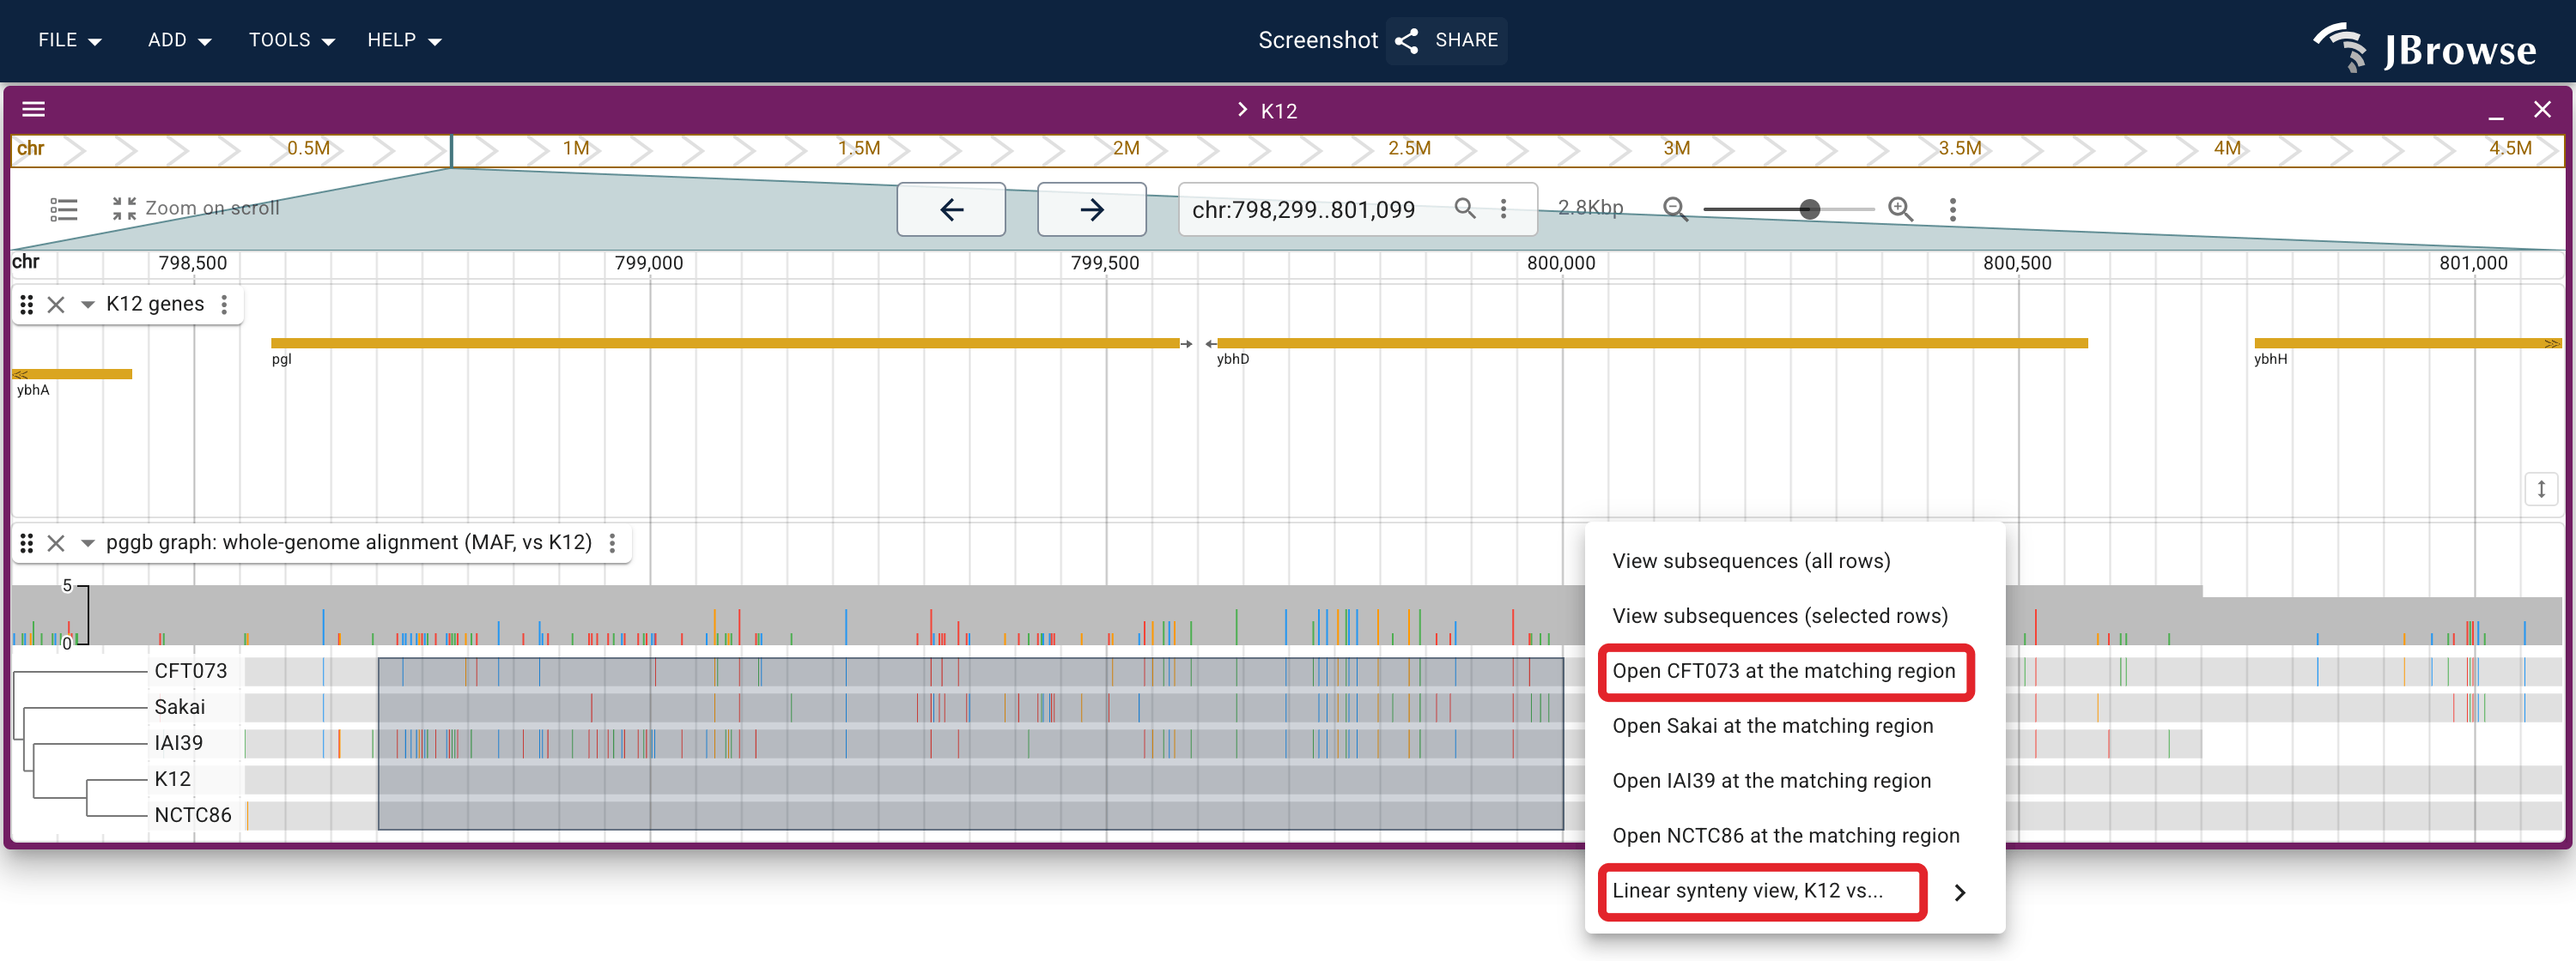Viewport: 2576px width, 961px height.
Task: Zoom out with the minus magnifier
Action: [x=1675, y=209]
